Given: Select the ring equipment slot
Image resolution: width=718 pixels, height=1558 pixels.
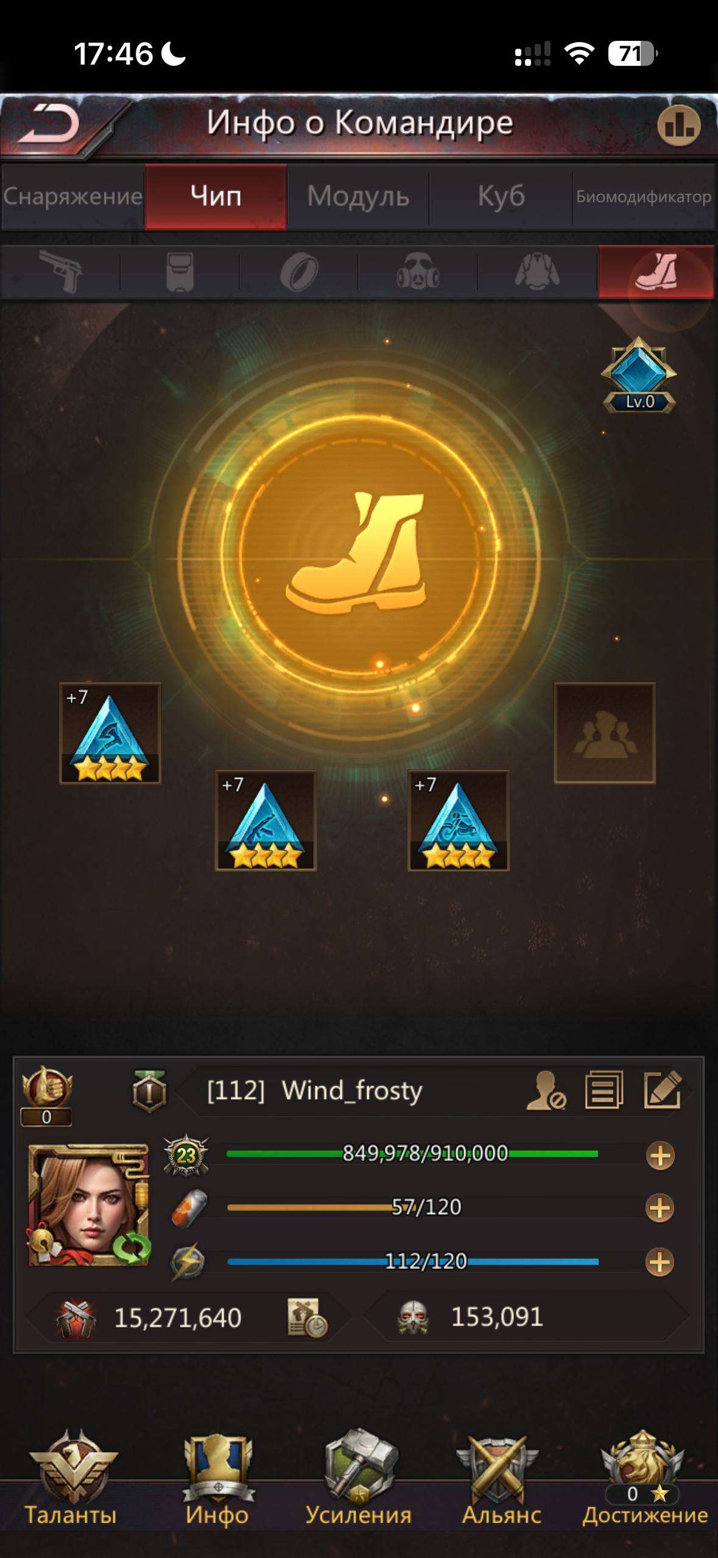Looking at the screenshot, I should point(299,271).
